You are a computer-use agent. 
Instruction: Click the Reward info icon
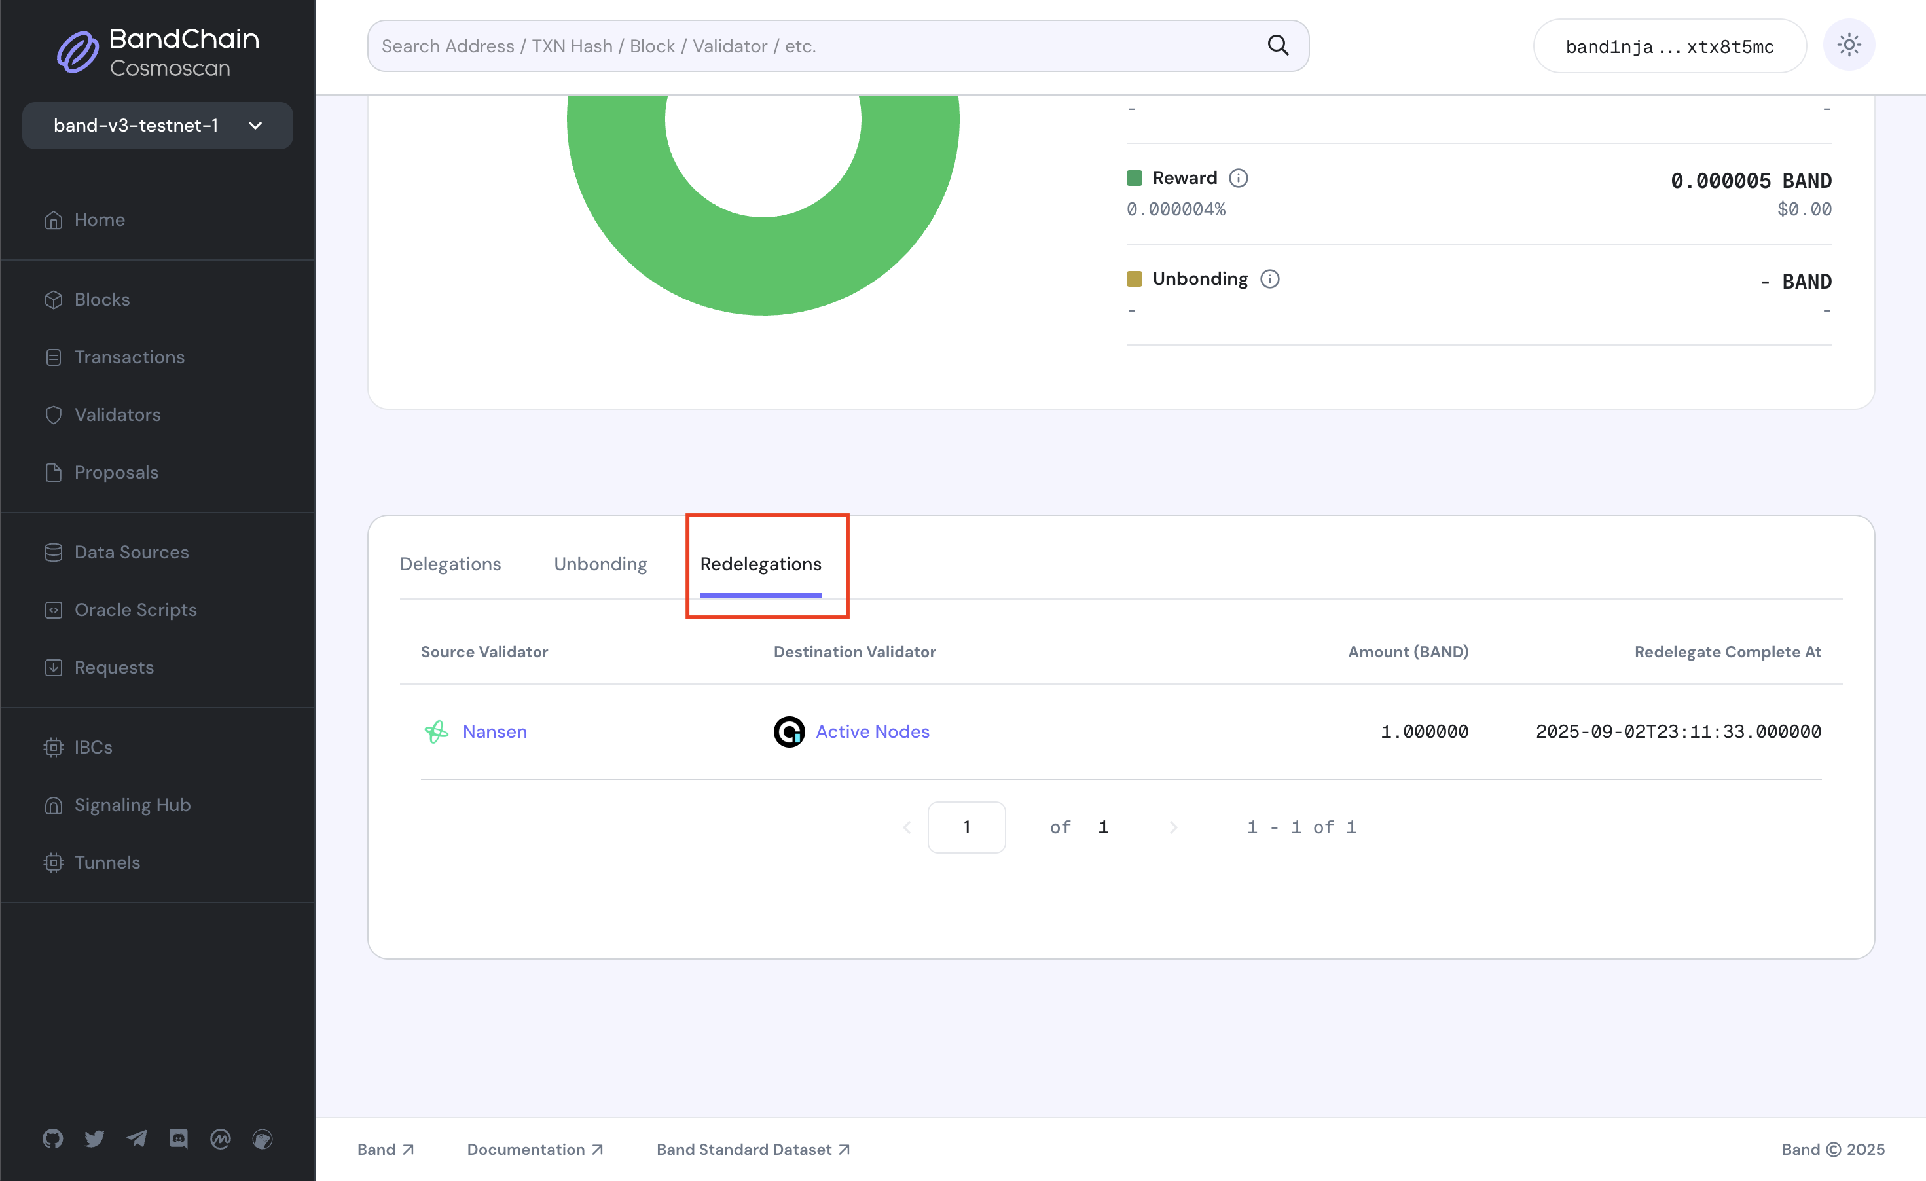pyautogui.click(x=1238, y=178)
